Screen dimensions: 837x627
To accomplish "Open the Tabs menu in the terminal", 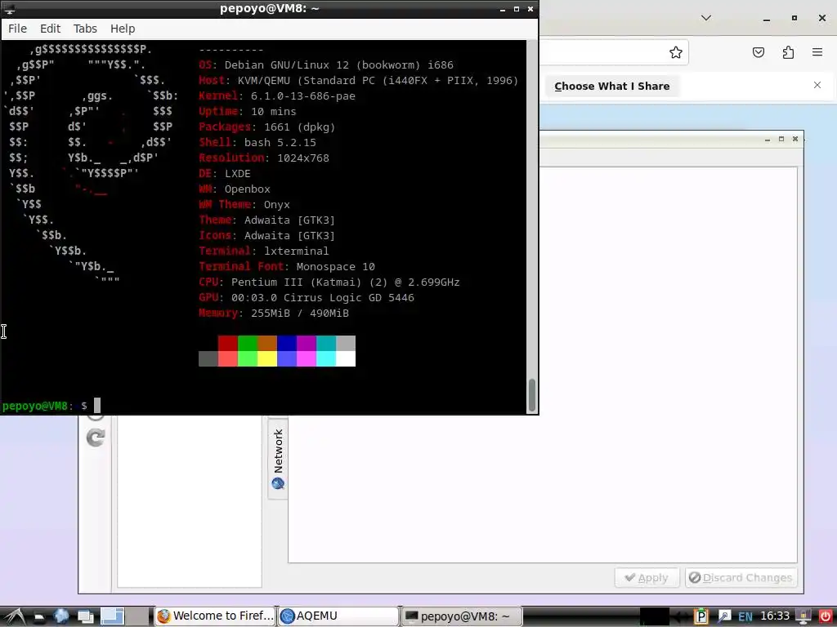I will pos(85,29).
